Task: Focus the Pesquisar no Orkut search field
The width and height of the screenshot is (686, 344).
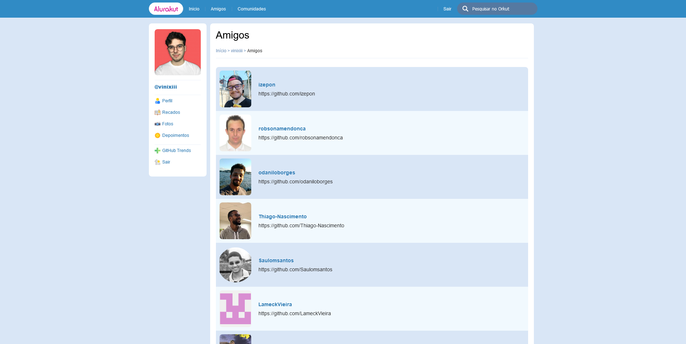Action: (497, 9)
